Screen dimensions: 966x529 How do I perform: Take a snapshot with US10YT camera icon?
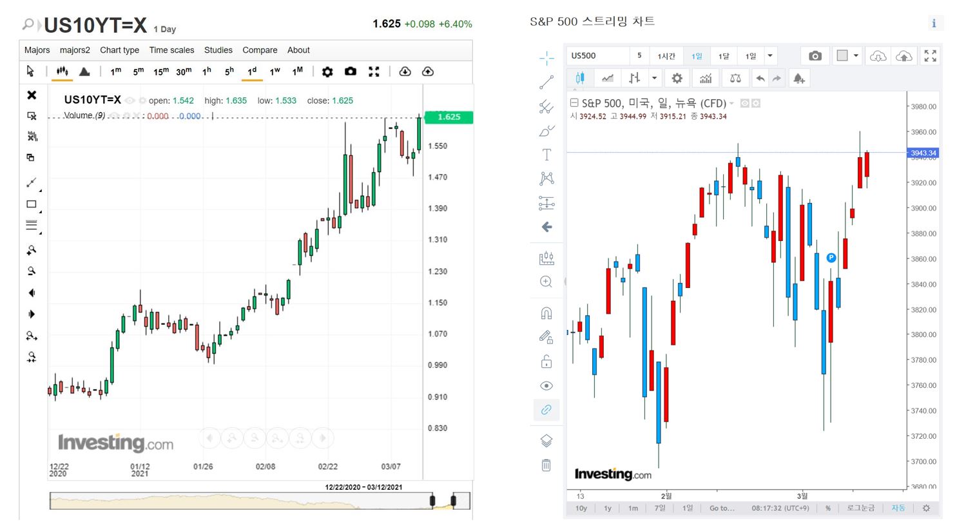351,72
